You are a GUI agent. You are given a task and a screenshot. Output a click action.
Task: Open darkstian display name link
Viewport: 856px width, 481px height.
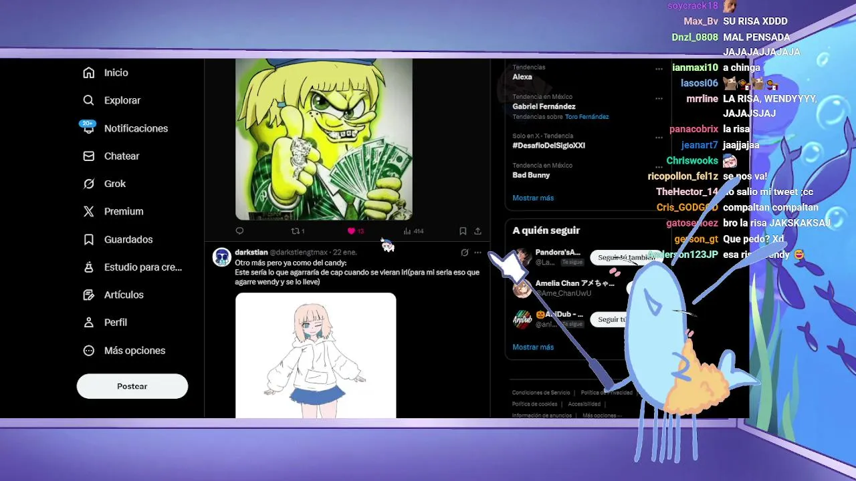point(251,253)
